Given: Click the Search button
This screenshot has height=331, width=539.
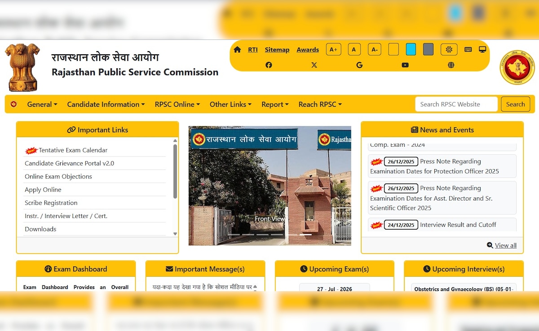Looking at the screenshot, I should pyautogui.click(x=515, y=104).
